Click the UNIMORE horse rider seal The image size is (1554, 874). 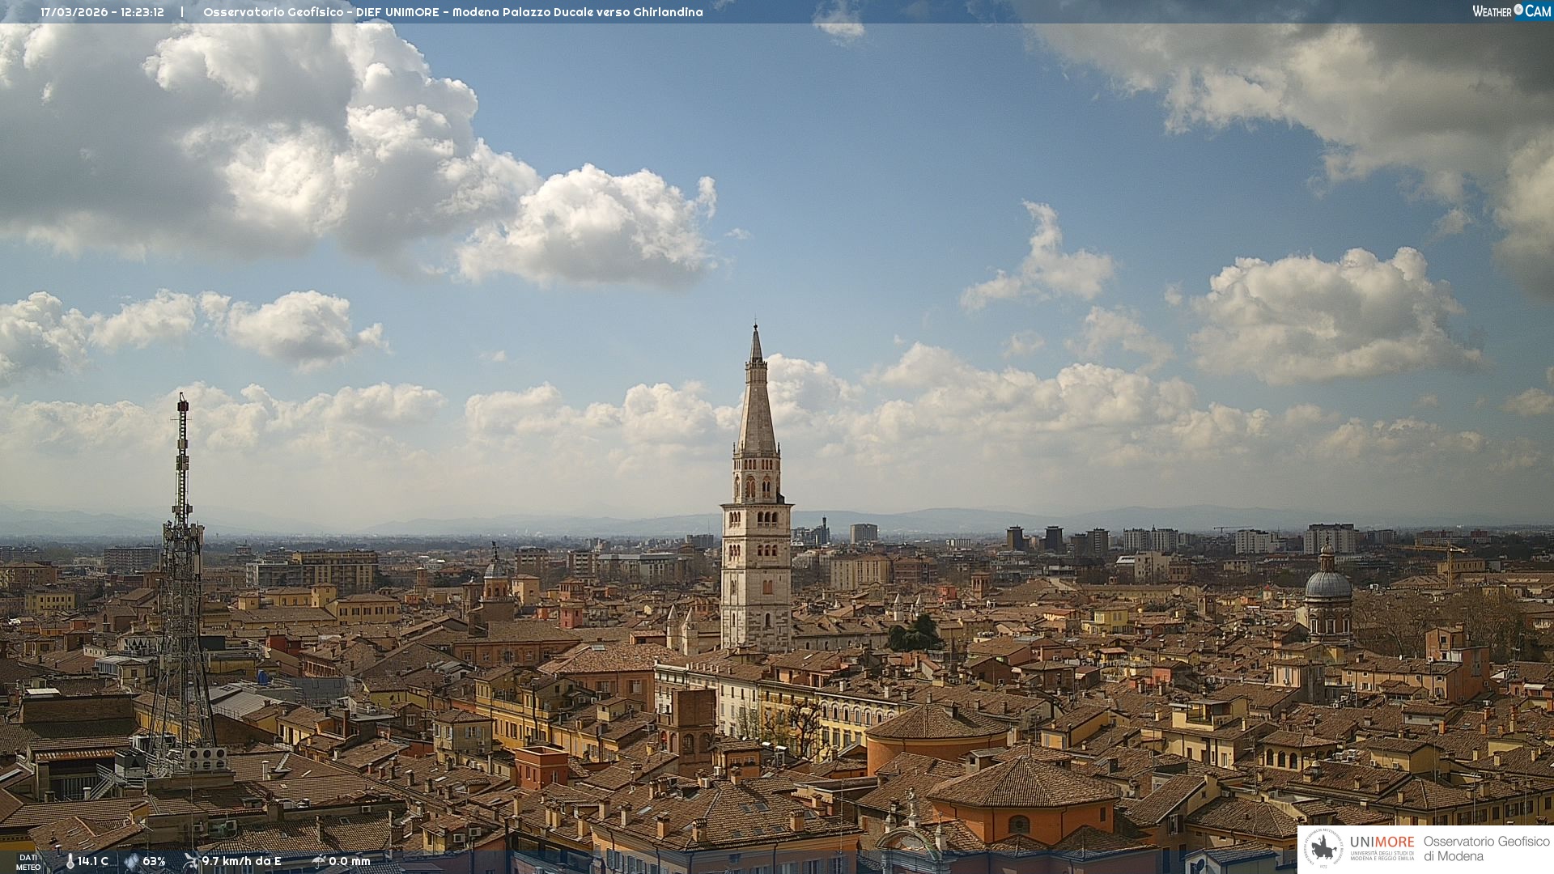(x=1324, y=848)
